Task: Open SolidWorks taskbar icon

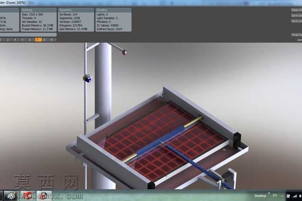Action: [28, 196]
